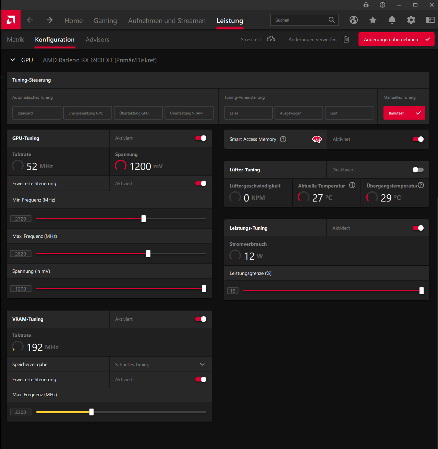Image resolution: width=438 pixels, height=449 pixels.
Task: Toggle VRAM-Tuning switch
Action: click(x=201, y=319)
